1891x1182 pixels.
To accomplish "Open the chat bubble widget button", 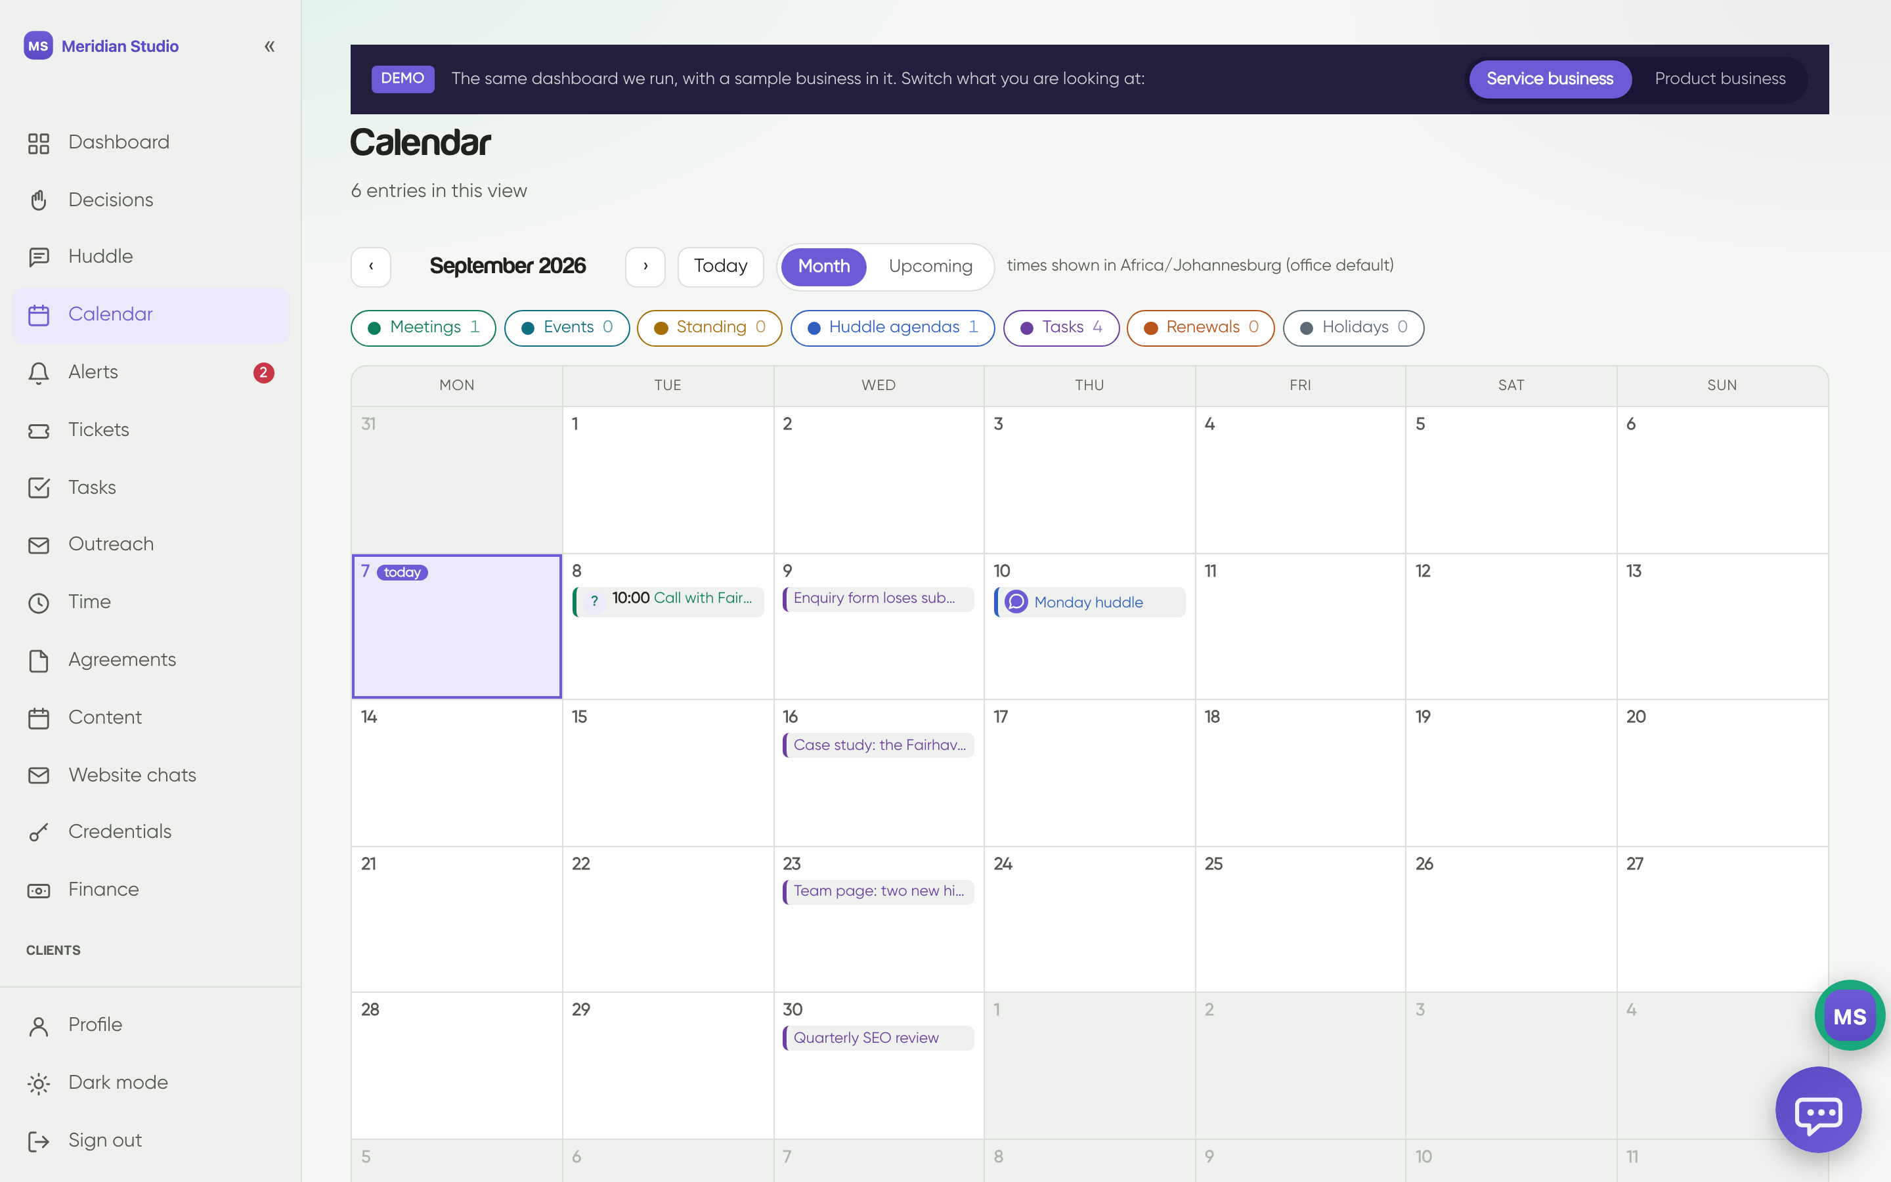I will pyautogui.click(x=1818, y=1110).
